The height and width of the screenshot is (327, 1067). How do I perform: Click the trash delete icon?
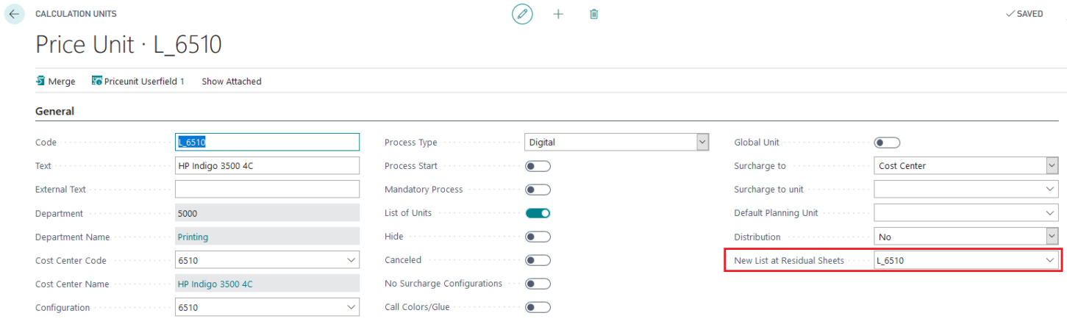pos(594,14)
